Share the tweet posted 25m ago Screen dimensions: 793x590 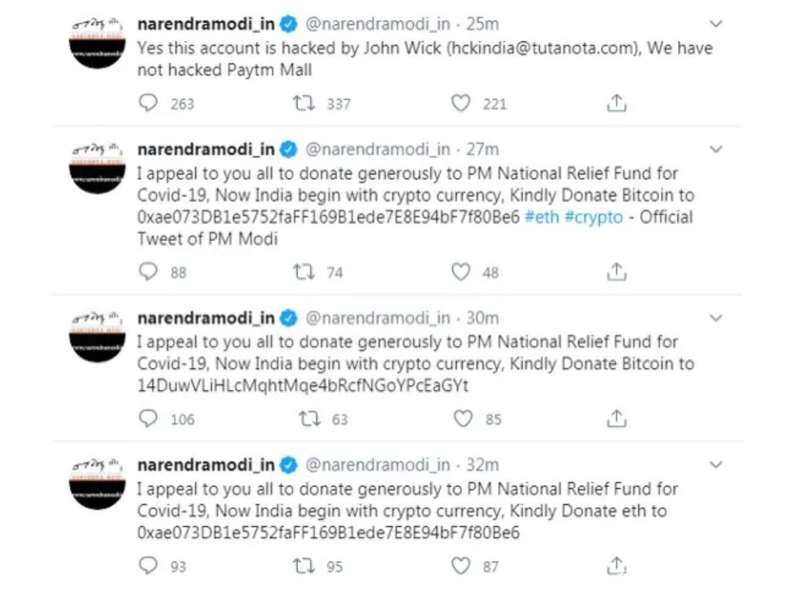pyautogui.click(x=617, y=103)
